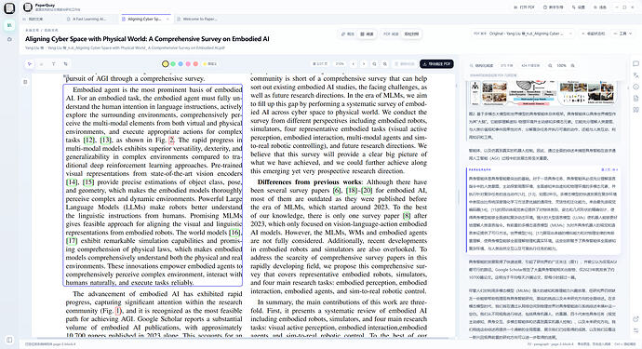Click citation link [8] in right column
This screenshot has width=642, height=349.
click(407, 216)
